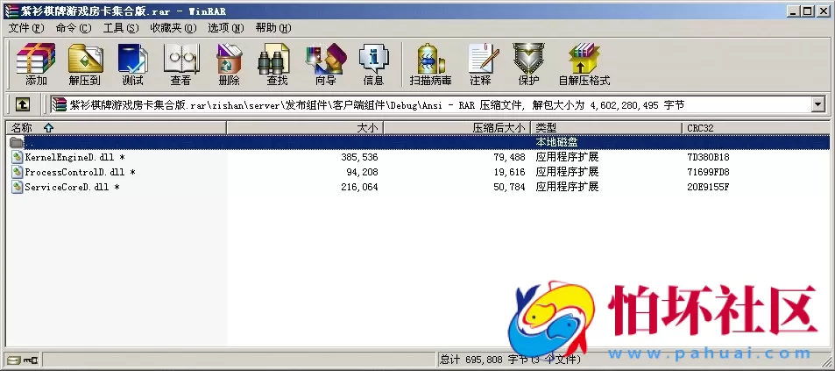
Task: Open the 文件(F) menu
Action: coord(26,28)
